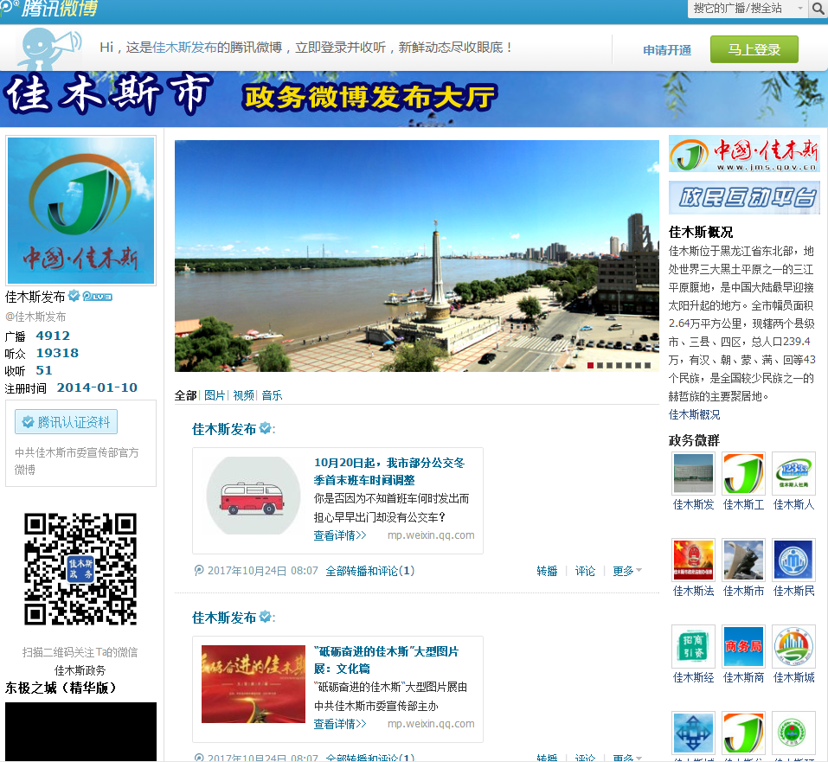The height and width of the screenshot is (762, 828).
Task: Click the 申请开通 link
Action: (667, 50)
